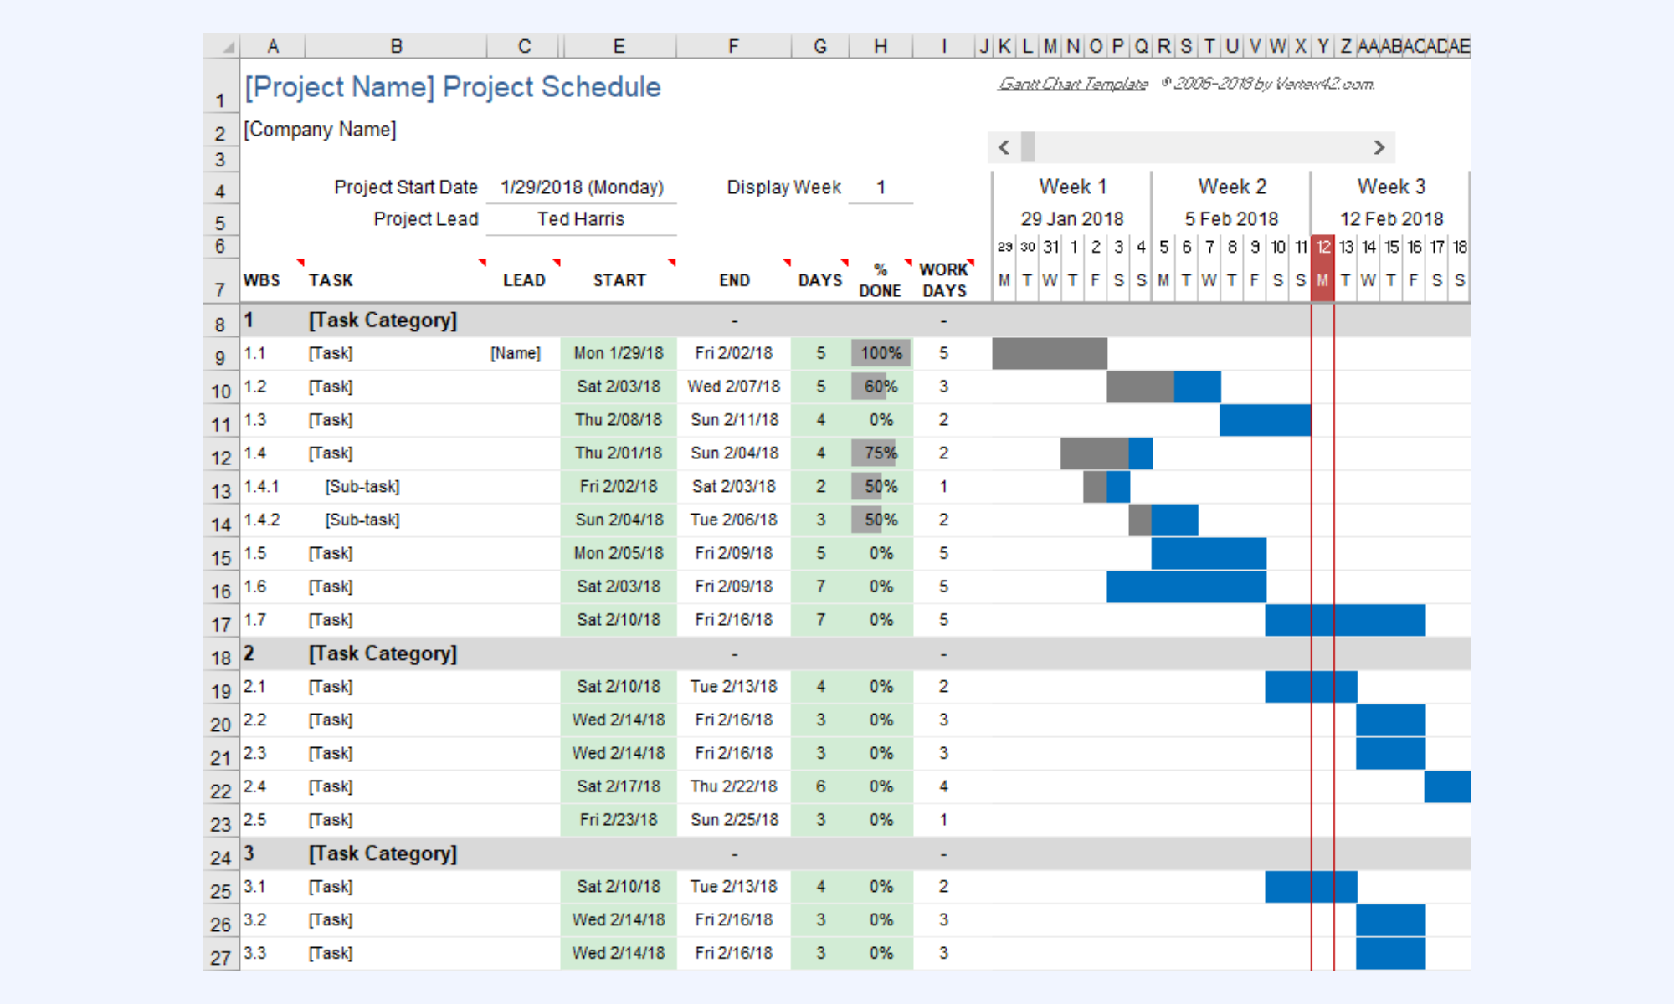Click the [Task Category] heading in row 18
The width and height of the screenshot is (1674, 1004).
(383, 653)
